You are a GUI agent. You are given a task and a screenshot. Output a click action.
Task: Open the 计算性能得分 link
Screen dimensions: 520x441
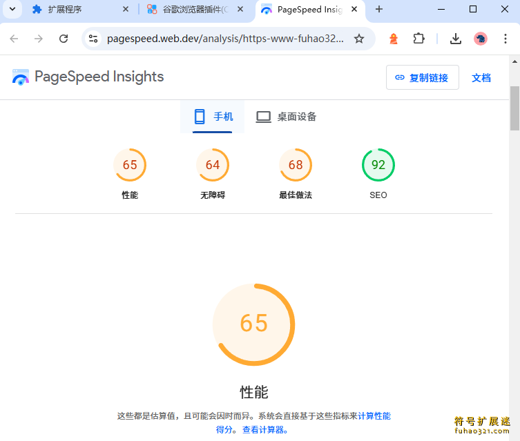[x=374, y=416]
